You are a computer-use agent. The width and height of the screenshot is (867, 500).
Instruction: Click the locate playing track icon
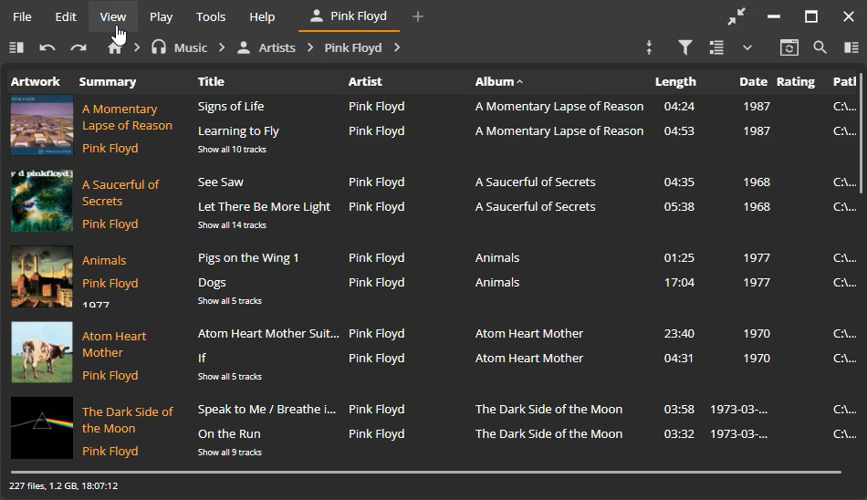tap(649, 47)
